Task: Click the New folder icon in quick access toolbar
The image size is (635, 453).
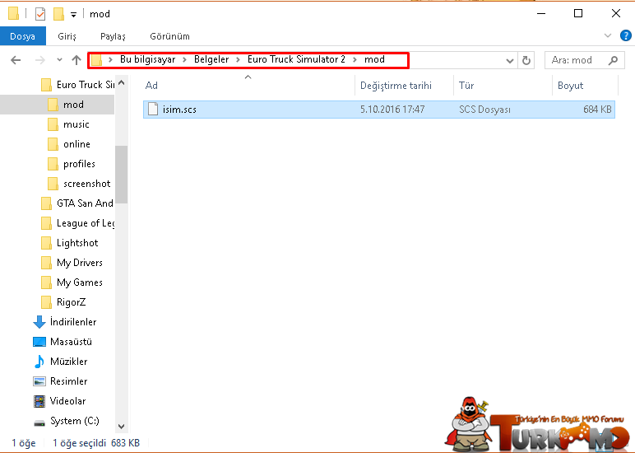Action: point(58,14)
